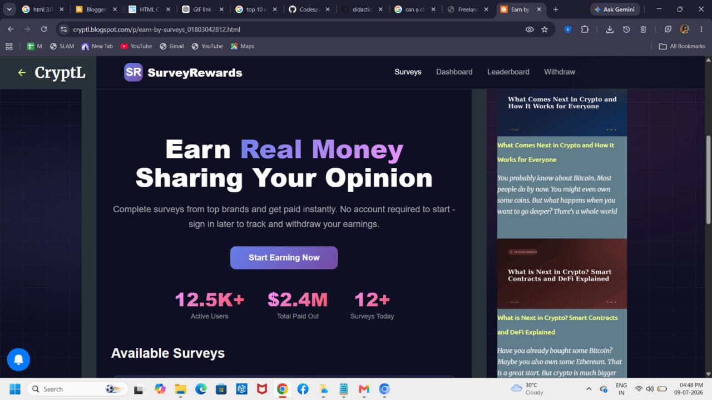This screenshot has height=400, width=712.
Task: Click the What Comes Next in Crypto thumbnail
Action: point(562,113)
